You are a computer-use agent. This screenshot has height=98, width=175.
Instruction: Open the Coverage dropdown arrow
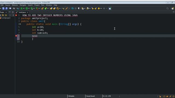coord(34,8)
